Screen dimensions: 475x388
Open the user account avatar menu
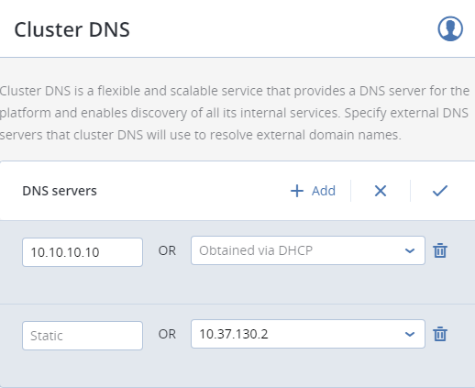[x=450, y=28]
